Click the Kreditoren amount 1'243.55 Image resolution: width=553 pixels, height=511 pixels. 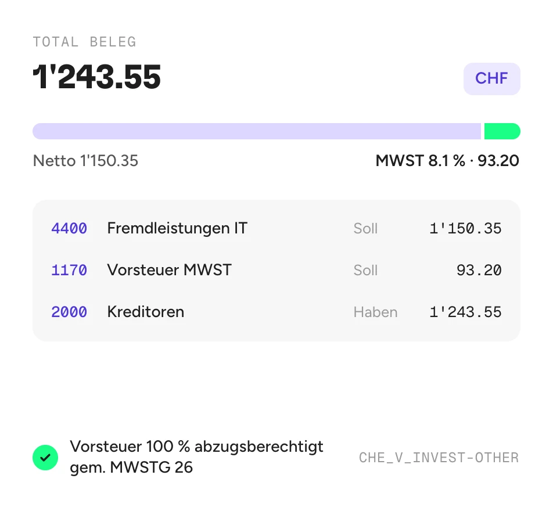tap(465, 312)
